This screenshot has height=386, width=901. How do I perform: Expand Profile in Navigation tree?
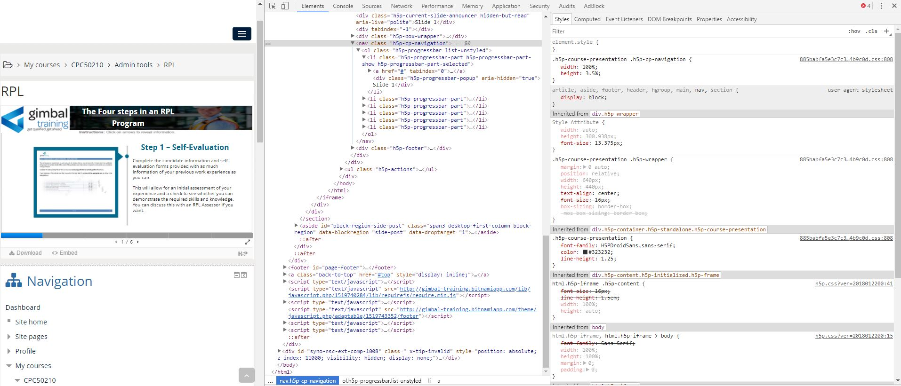click(x=9, y=351)
